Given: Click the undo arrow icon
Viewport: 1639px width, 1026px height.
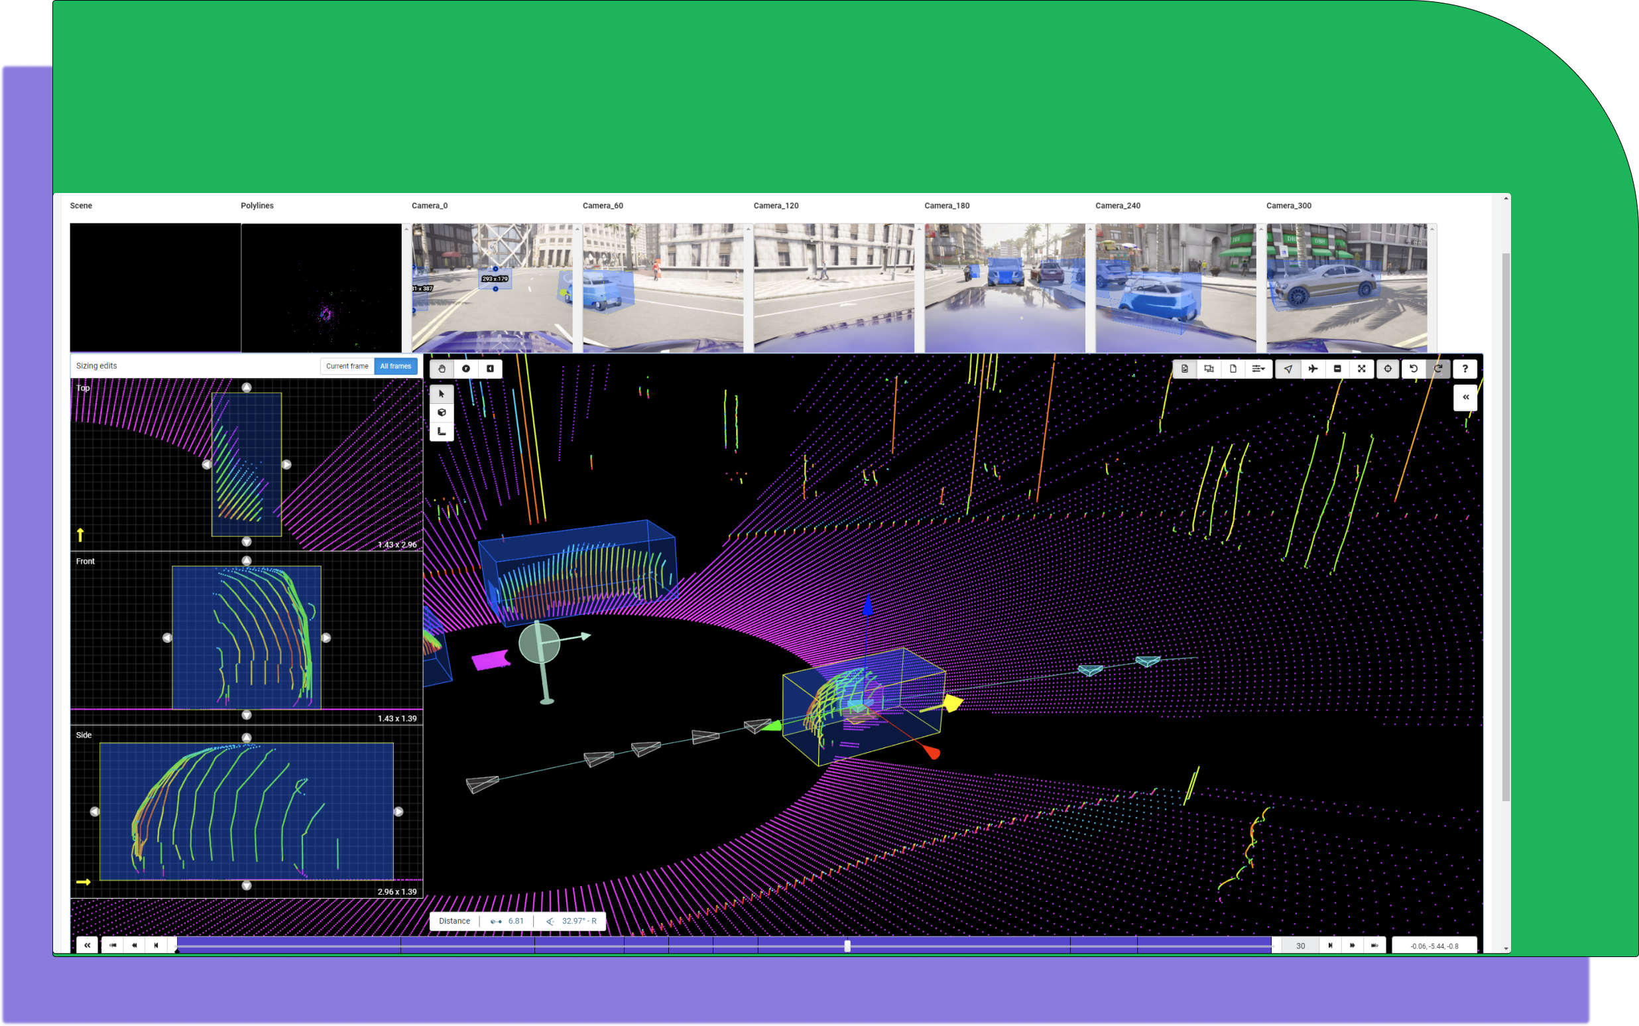Looking at the screenshot, I should click(x=1414, y=369).
